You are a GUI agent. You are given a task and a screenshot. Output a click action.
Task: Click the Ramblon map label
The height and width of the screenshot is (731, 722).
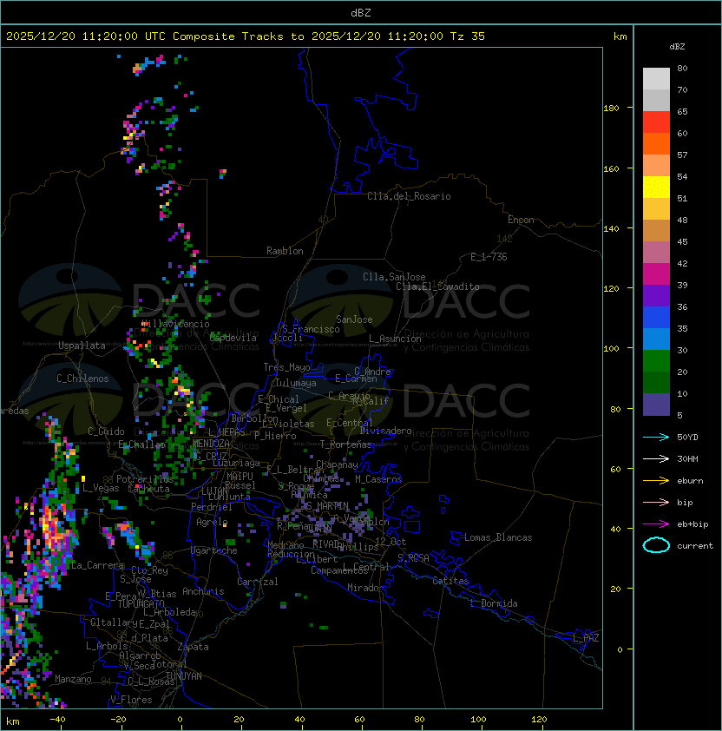(285, 251)
